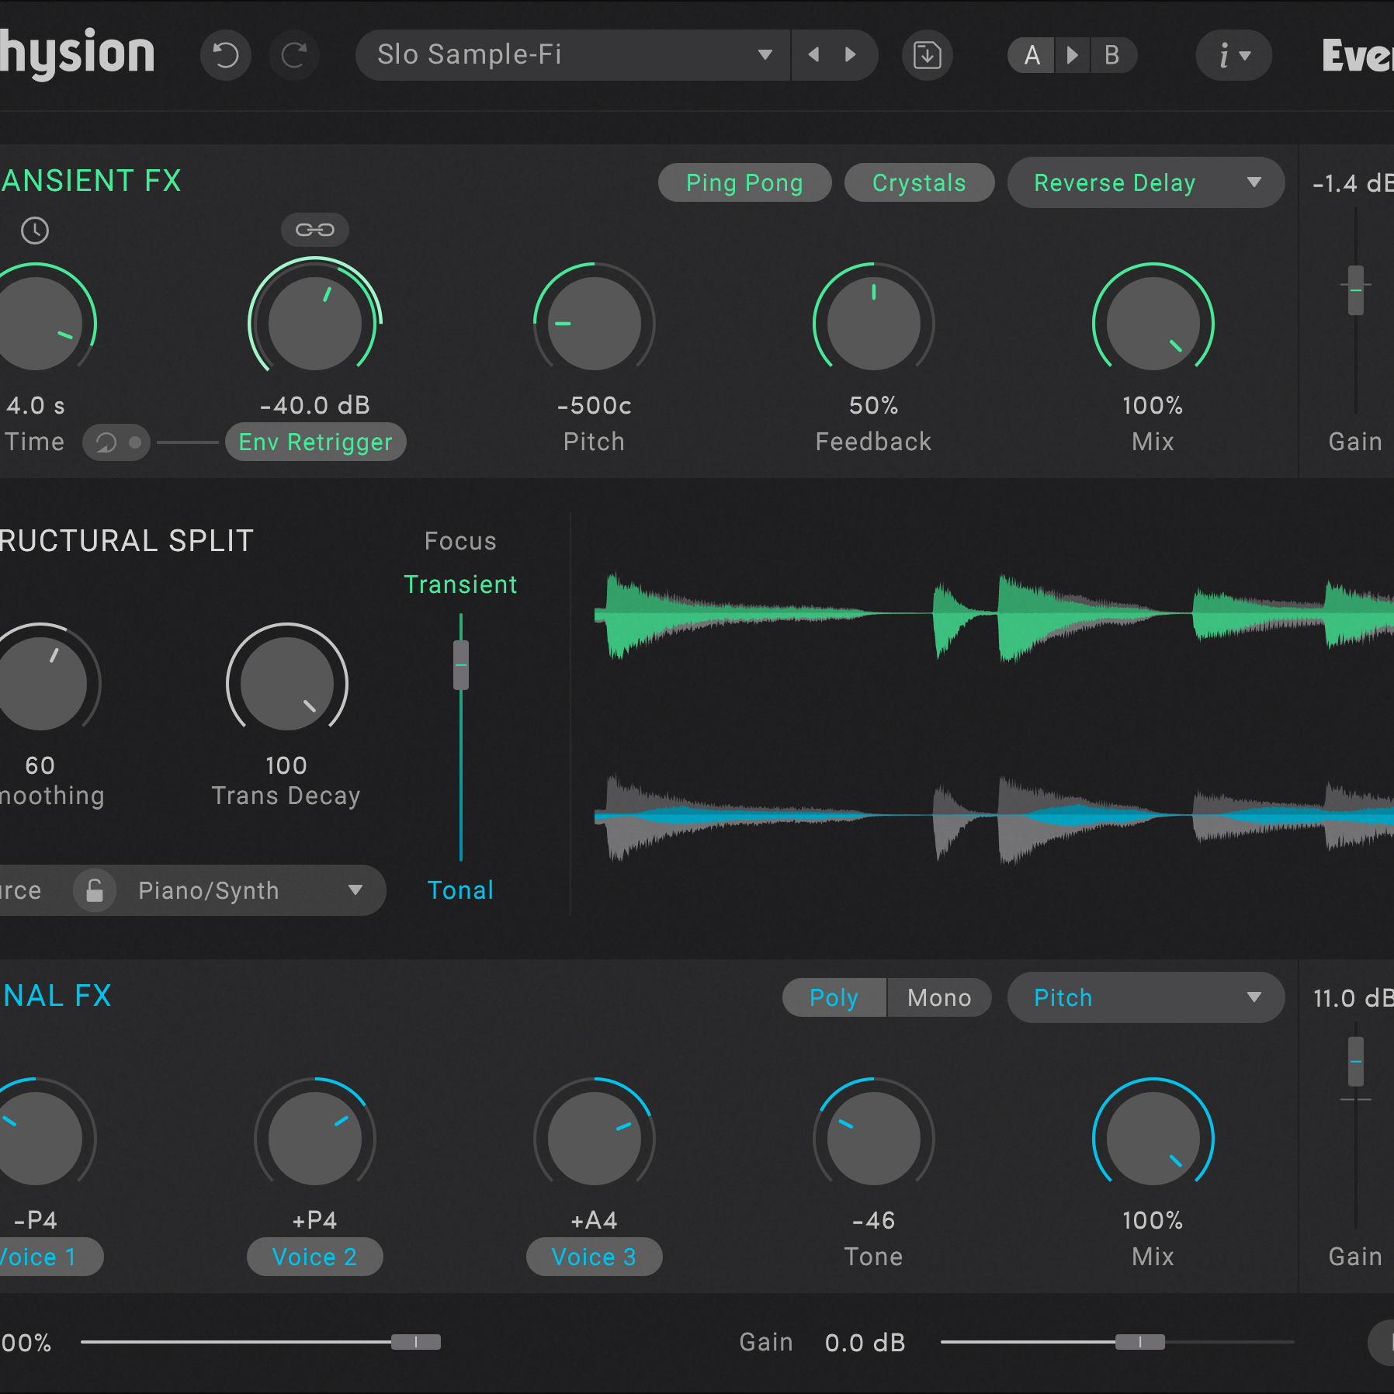Open the Pitch effect dropdown in Tonal FX
The width and height of the screenshot is (1394, 1394).
tap(1146, 997)
